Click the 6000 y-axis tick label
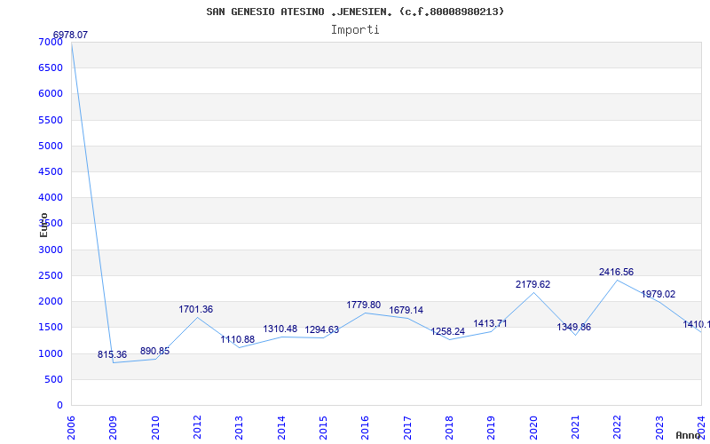710x444 pixels. (x=51, y=94)
